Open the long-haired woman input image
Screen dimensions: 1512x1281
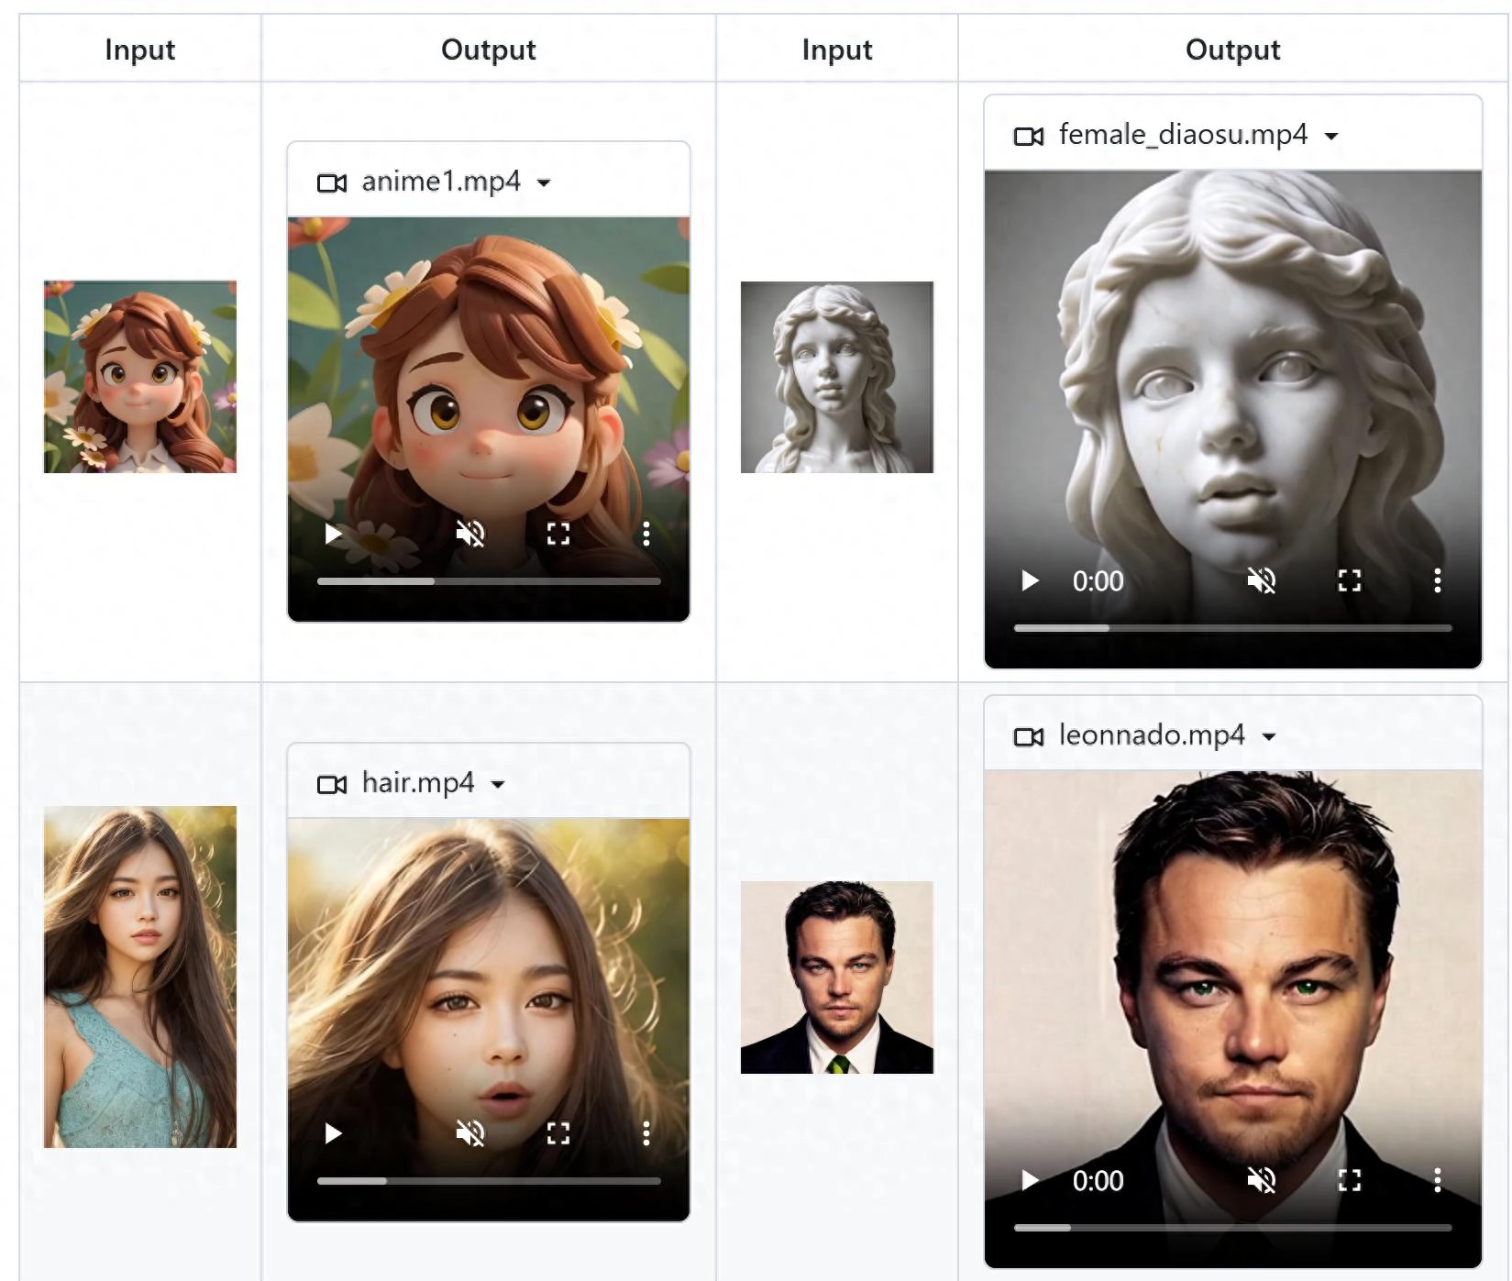click(x=140, y=977)
